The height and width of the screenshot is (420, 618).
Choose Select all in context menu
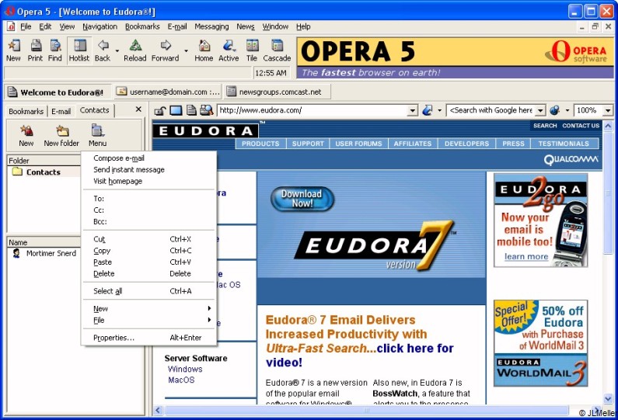coord(149,291)
